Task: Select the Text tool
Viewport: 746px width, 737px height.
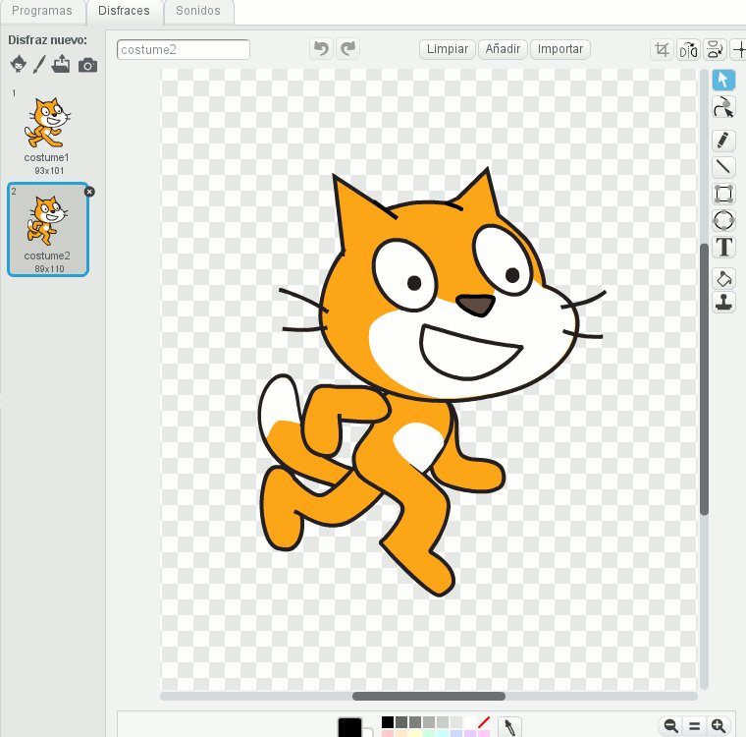Action: click(x=723, y=248)
